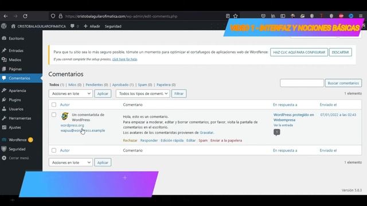Viewport: 367px width, 206px height.
Task: Toggle the browser sidebar icon
Action: click(x=283, y=16)
